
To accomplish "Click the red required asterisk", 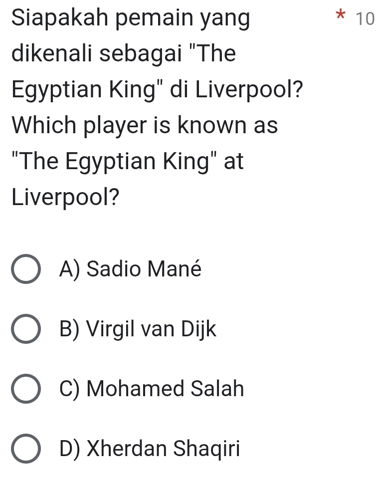I will pos(341,14).
